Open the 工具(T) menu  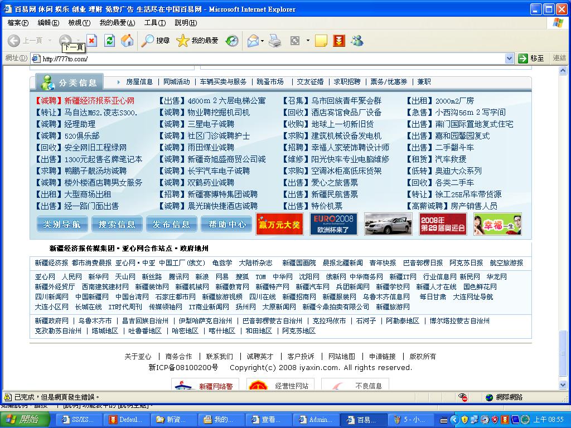point(155,23)
